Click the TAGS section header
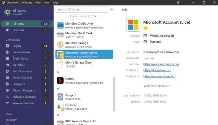Viewport: 218px width, 125px height. click(x=9, y=114)
